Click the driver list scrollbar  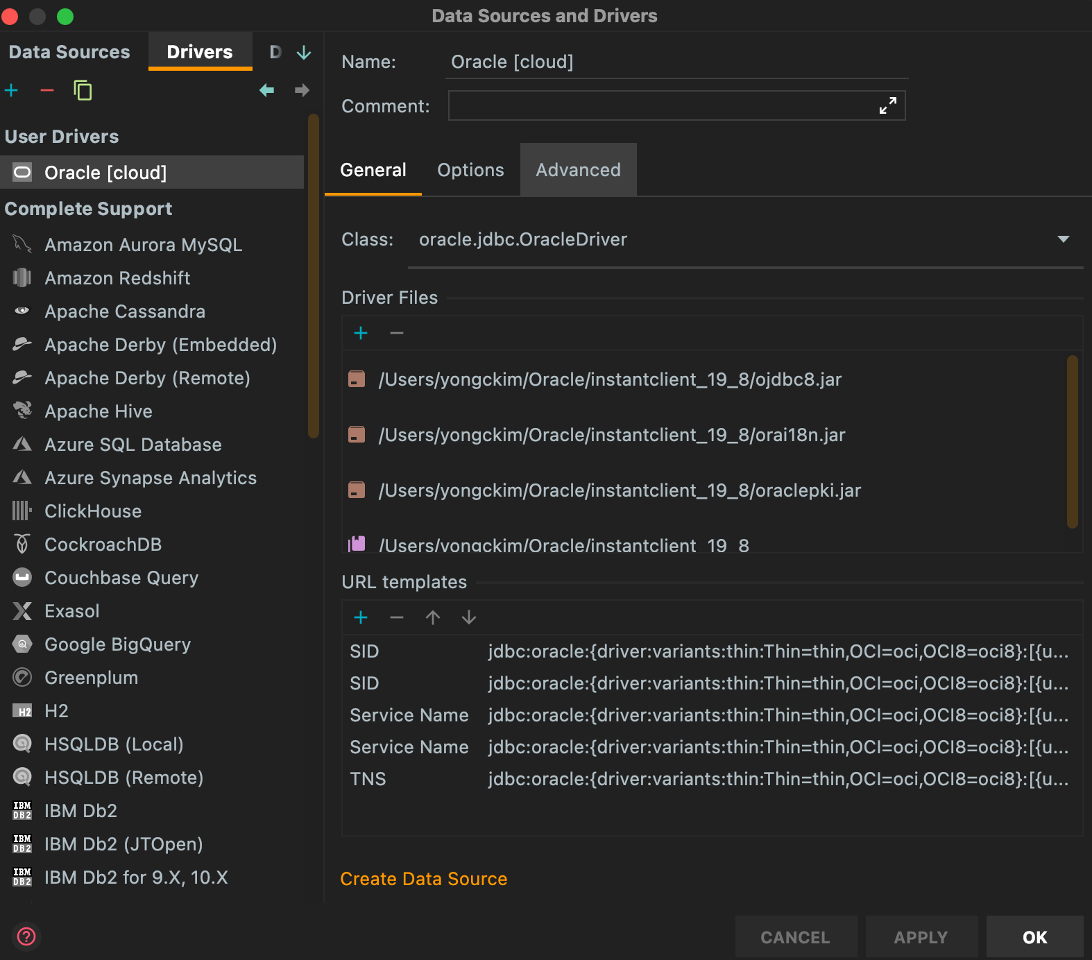click(314, 276)
